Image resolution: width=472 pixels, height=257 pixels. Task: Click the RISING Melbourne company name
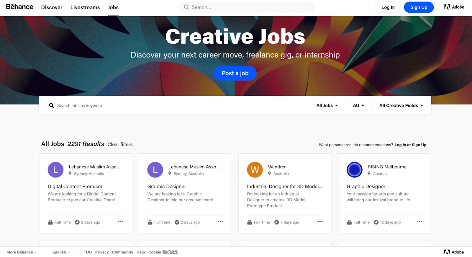pyautogui.click(x=387, y=167)
